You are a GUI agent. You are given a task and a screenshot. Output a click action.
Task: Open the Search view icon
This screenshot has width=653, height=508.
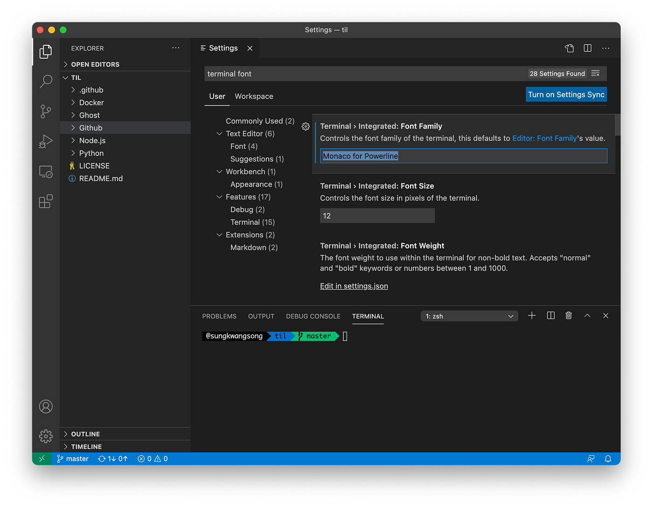pos(46,81)
